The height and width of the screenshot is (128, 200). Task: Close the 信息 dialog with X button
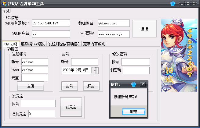[143, 84]
